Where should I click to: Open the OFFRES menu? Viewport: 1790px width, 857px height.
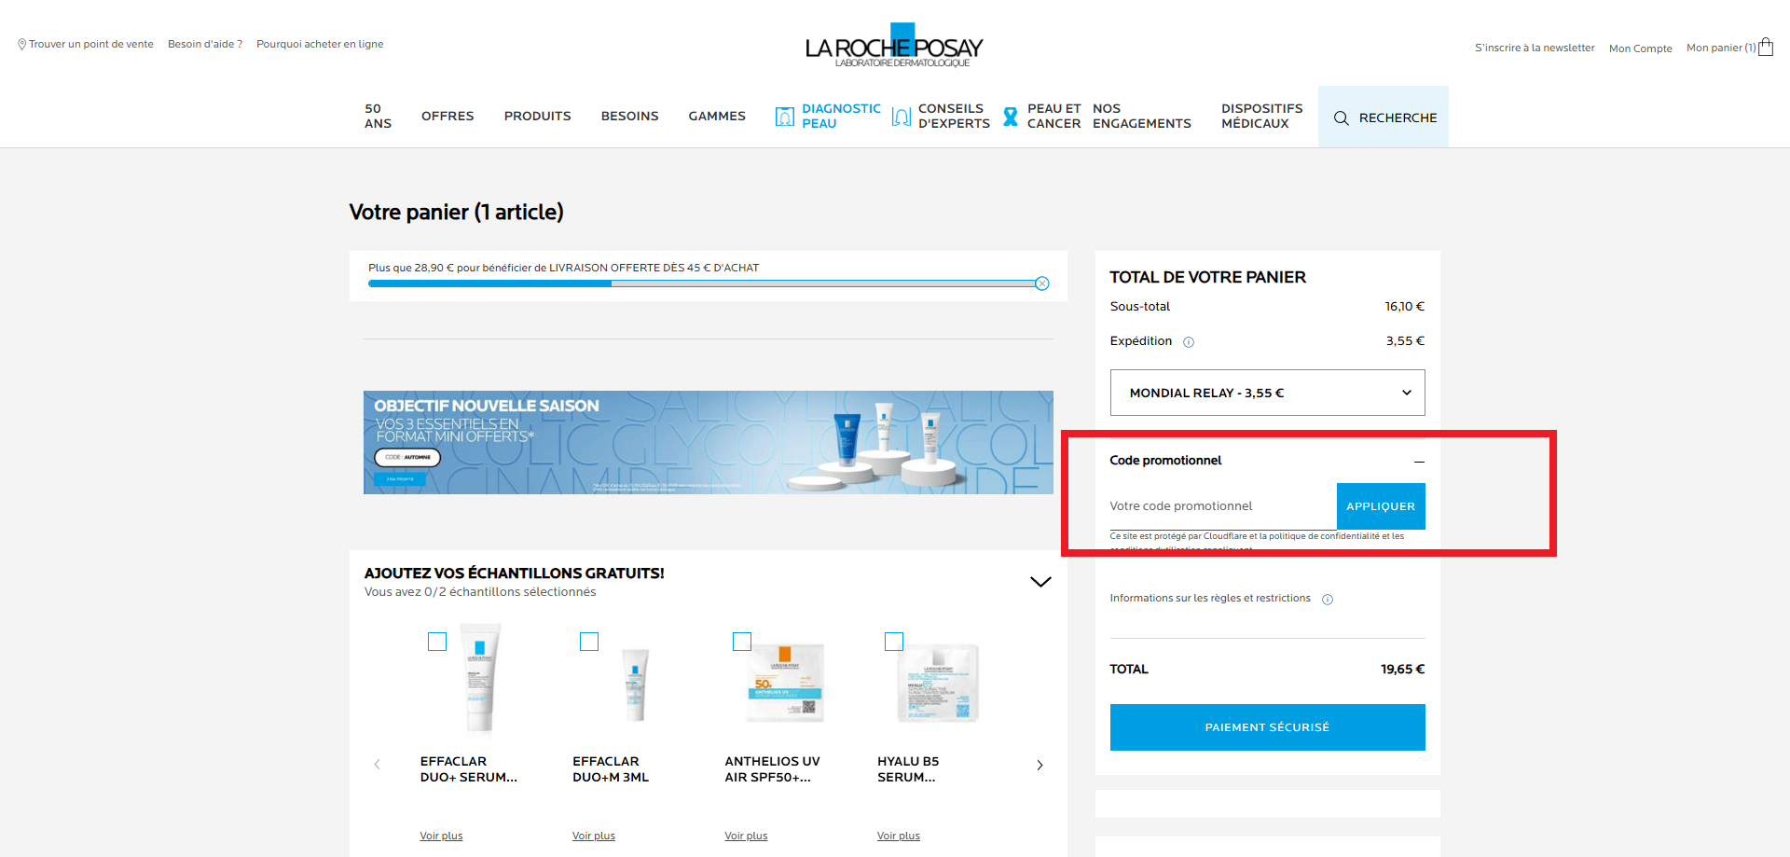coord(447,117)
